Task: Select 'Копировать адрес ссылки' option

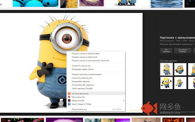Action: 83,69
